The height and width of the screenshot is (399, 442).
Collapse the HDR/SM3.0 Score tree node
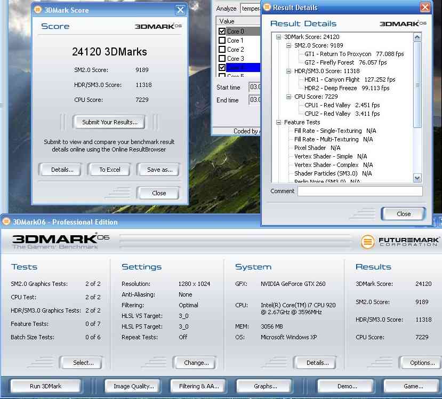(289, 71)
